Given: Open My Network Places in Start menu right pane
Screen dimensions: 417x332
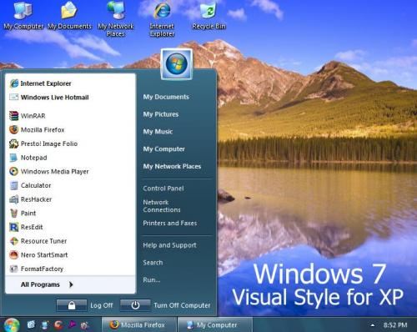Looking at the screenshot, I should [172, 166].
